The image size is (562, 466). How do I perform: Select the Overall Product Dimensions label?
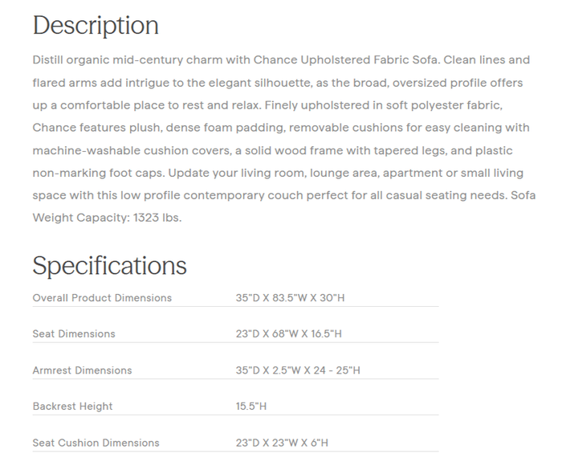[102, 298]
